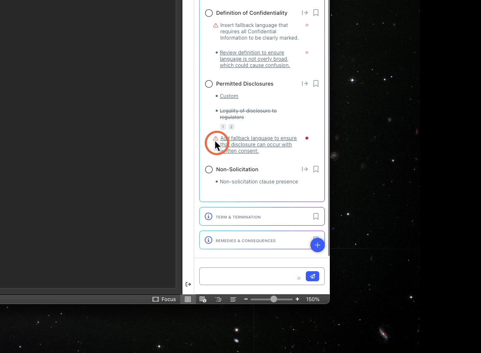Select Non-solicitation clause presence item
This screenshot has height=353, width=481.
[259, 182]
